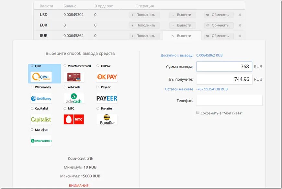
Task: Click the Вы получите amount field
Action: pyautogui.click(x=224, y=79)
